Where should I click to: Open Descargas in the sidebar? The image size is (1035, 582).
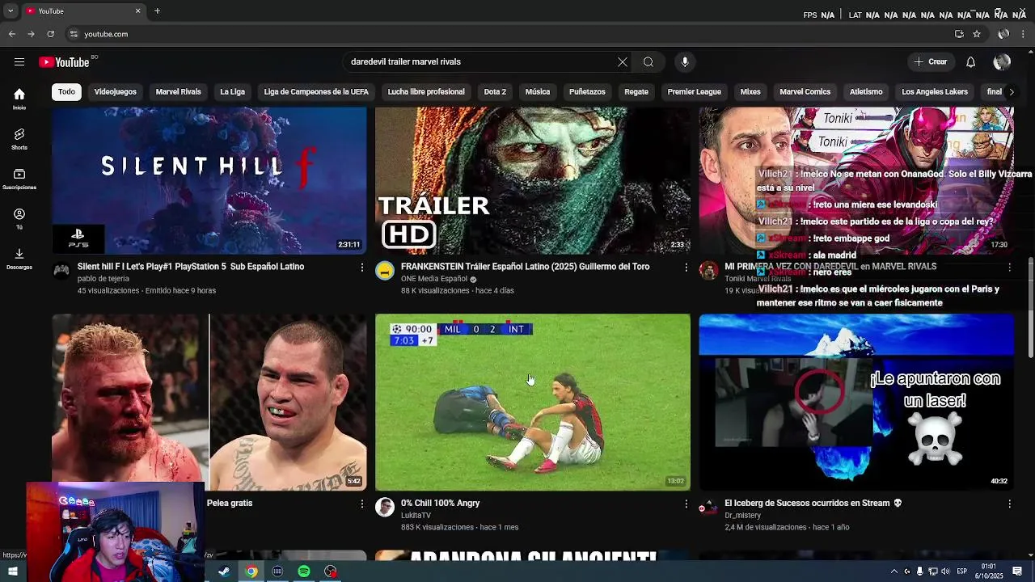(19, 259)
